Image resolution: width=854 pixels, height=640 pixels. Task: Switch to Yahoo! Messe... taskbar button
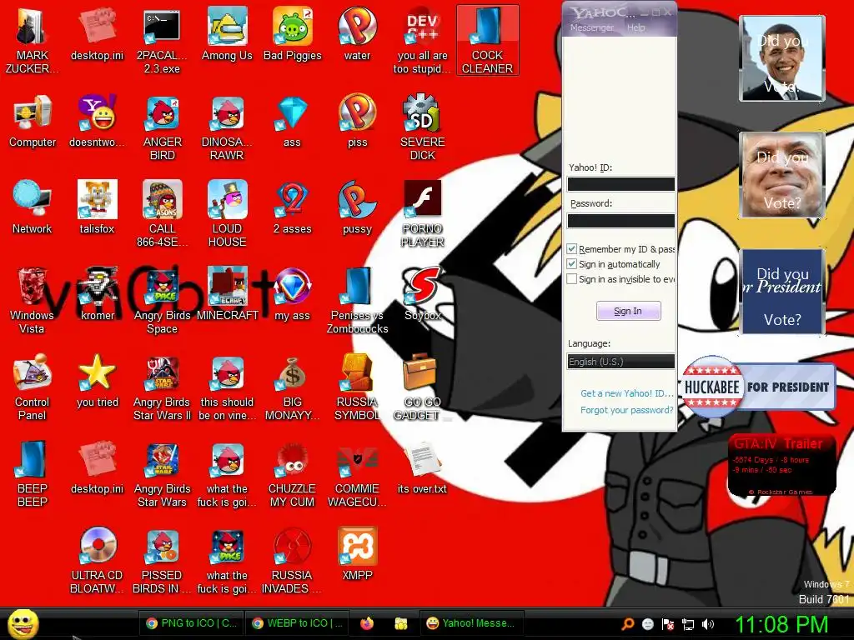point(470,623)
